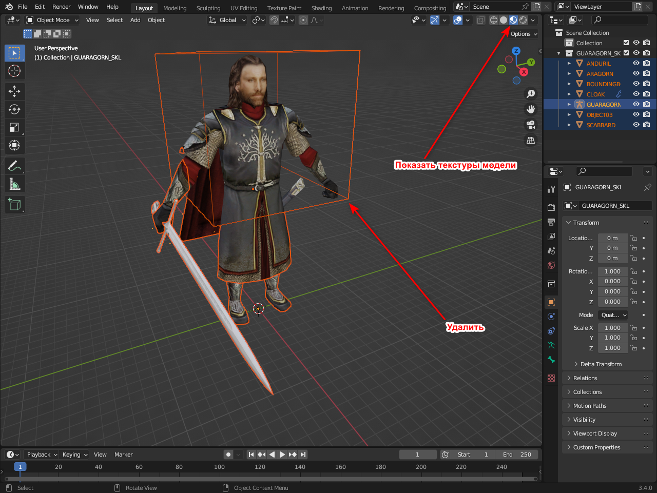The width and height of the screenshot is (657, 493).
Task: Expand the Relations panel
Action: coord(585,378)
